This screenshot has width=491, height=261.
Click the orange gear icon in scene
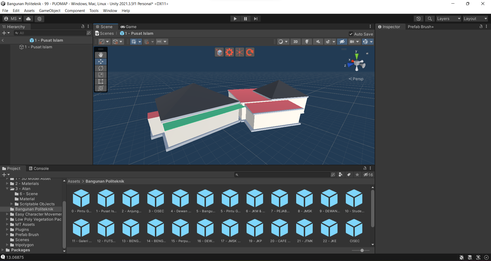[229, 52]
